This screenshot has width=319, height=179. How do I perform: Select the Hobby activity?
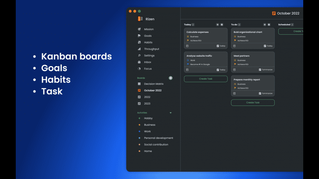click(148, 118)
